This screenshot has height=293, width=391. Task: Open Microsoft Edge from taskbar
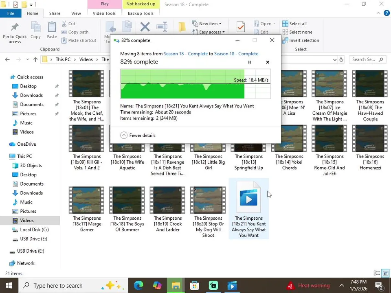click(138, 286)
